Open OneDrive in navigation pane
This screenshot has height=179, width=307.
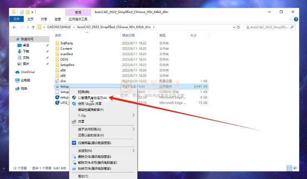27,72
